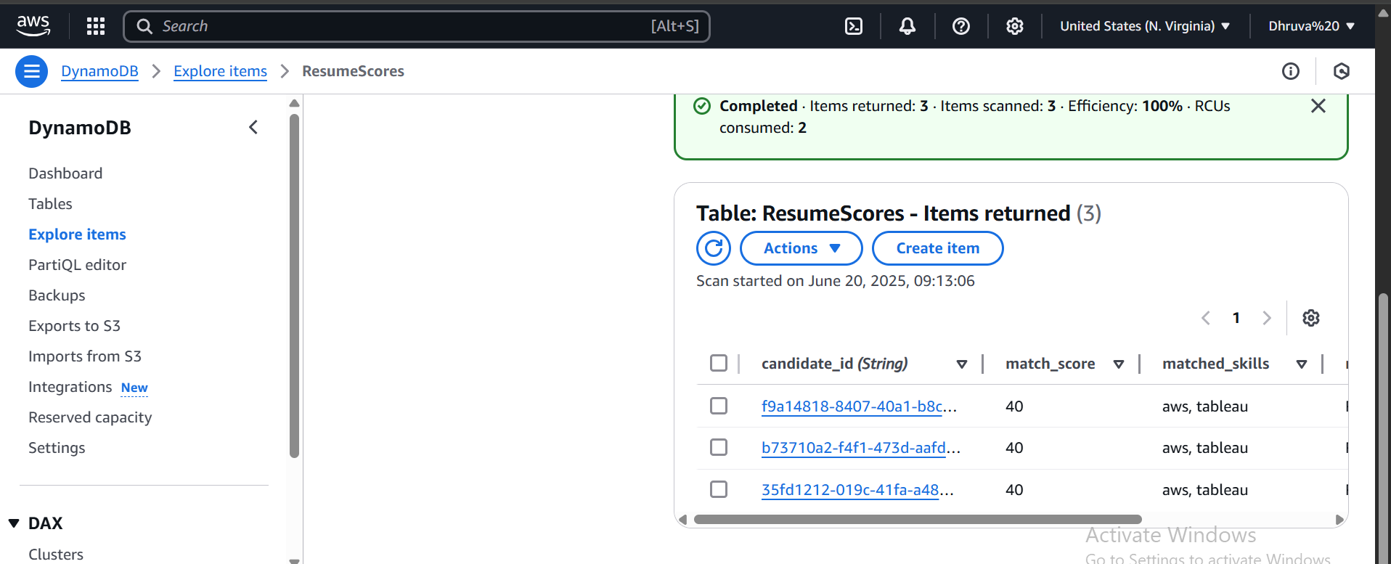Open item b73710a2-f4f1-473d-aafd link

(860, 448)
